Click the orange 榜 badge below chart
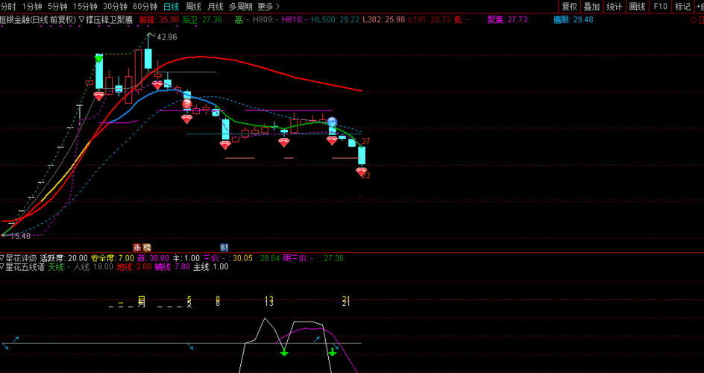The height and width of the screenshot is (373, 704). pos(147,248)
